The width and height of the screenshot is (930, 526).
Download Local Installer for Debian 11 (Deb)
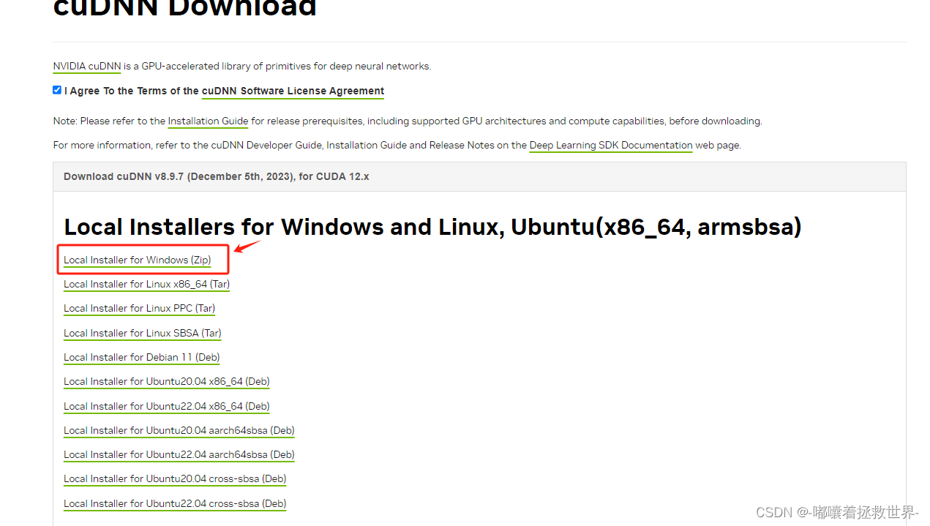click(x=142, y=357)
